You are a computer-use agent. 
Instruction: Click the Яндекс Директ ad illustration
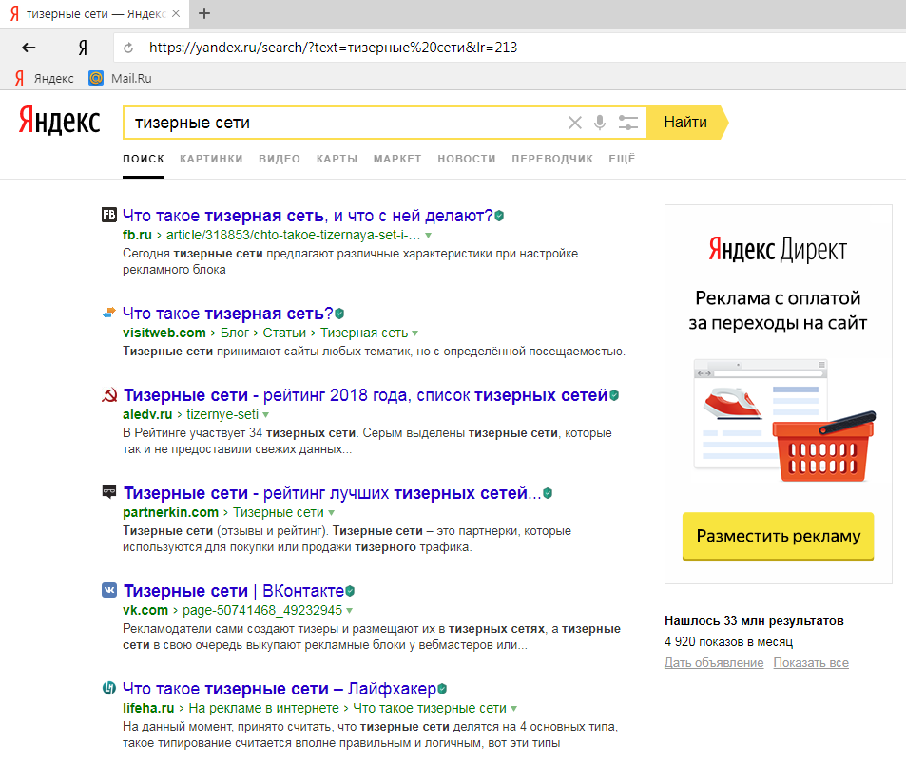[x=784, y=420]
